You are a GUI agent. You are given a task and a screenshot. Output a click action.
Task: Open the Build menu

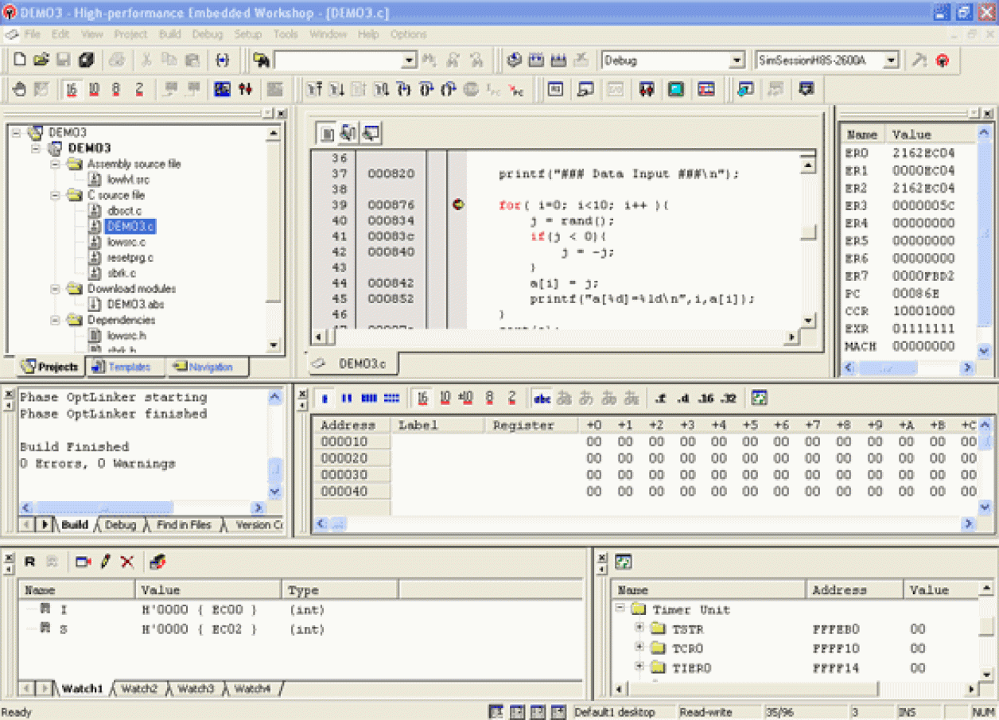point(169,34)
